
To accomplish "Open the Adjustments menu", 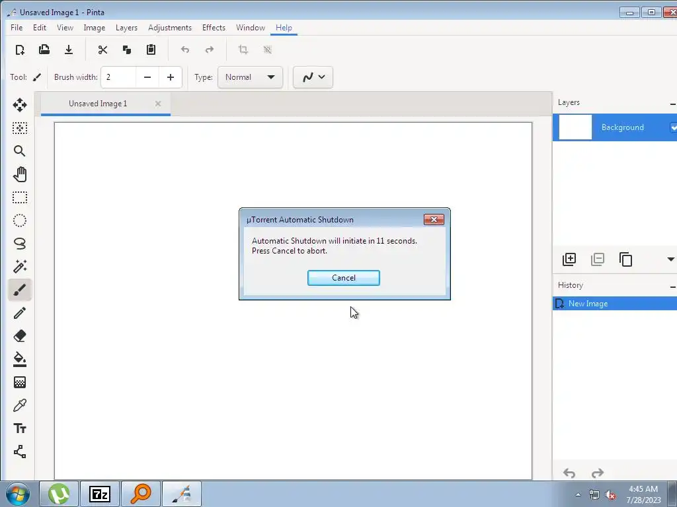I will [170, 28].
